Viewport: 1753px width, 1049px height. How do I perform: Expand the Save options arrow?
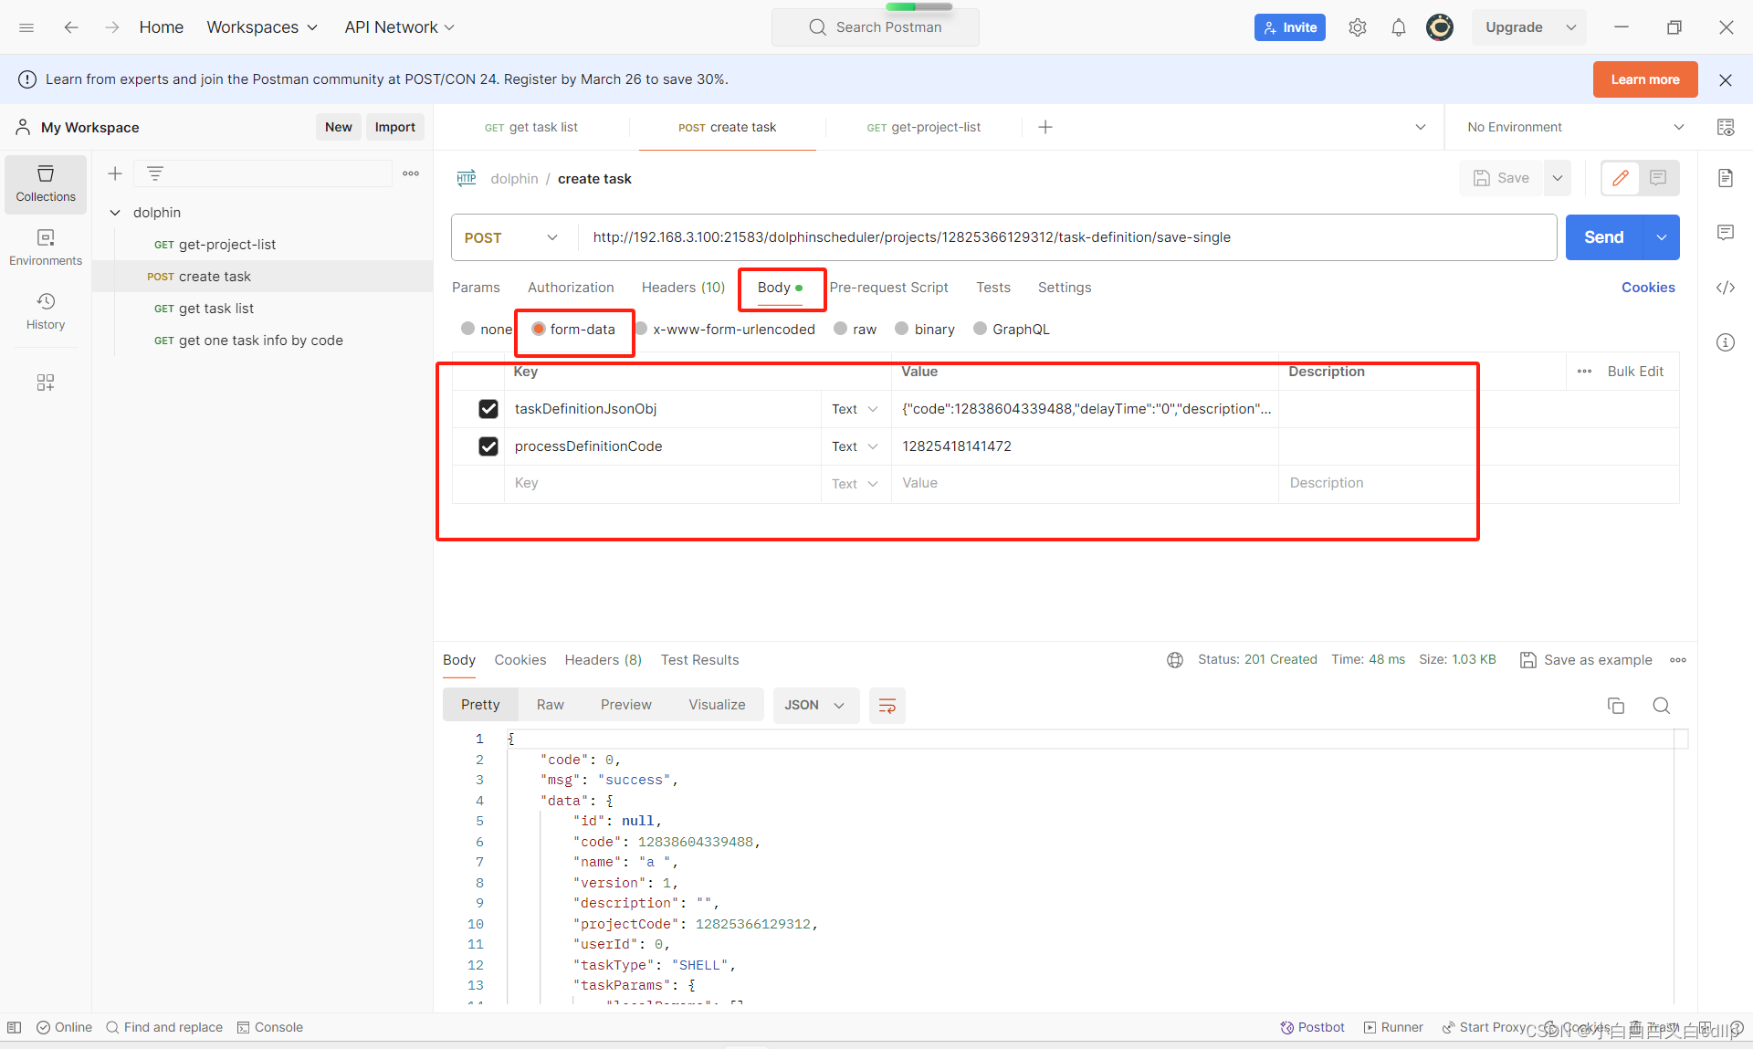tap(1558, 178)
